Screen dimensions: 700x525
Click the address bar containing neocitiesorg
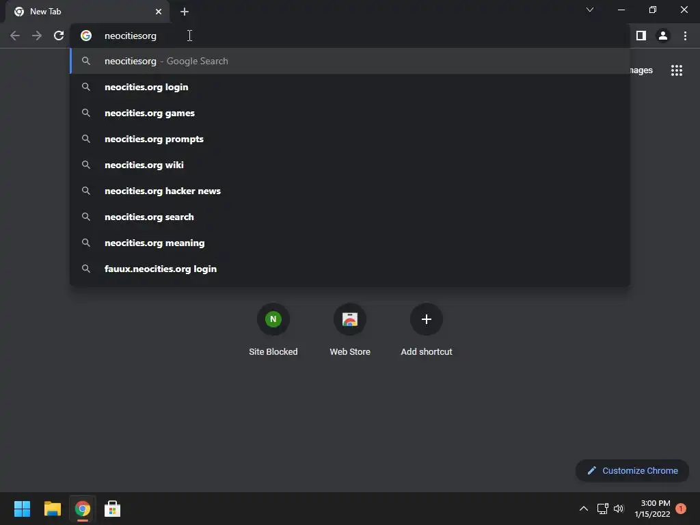tap(350, 36)
